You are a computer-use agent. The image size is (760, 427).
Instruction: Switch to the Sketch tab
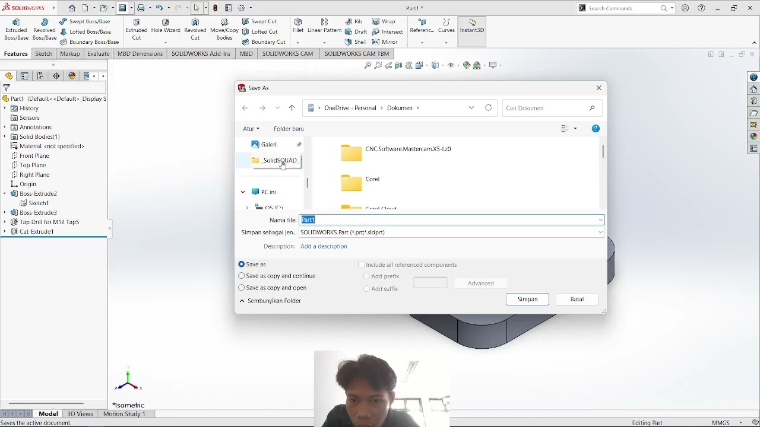tap(43, 53)
